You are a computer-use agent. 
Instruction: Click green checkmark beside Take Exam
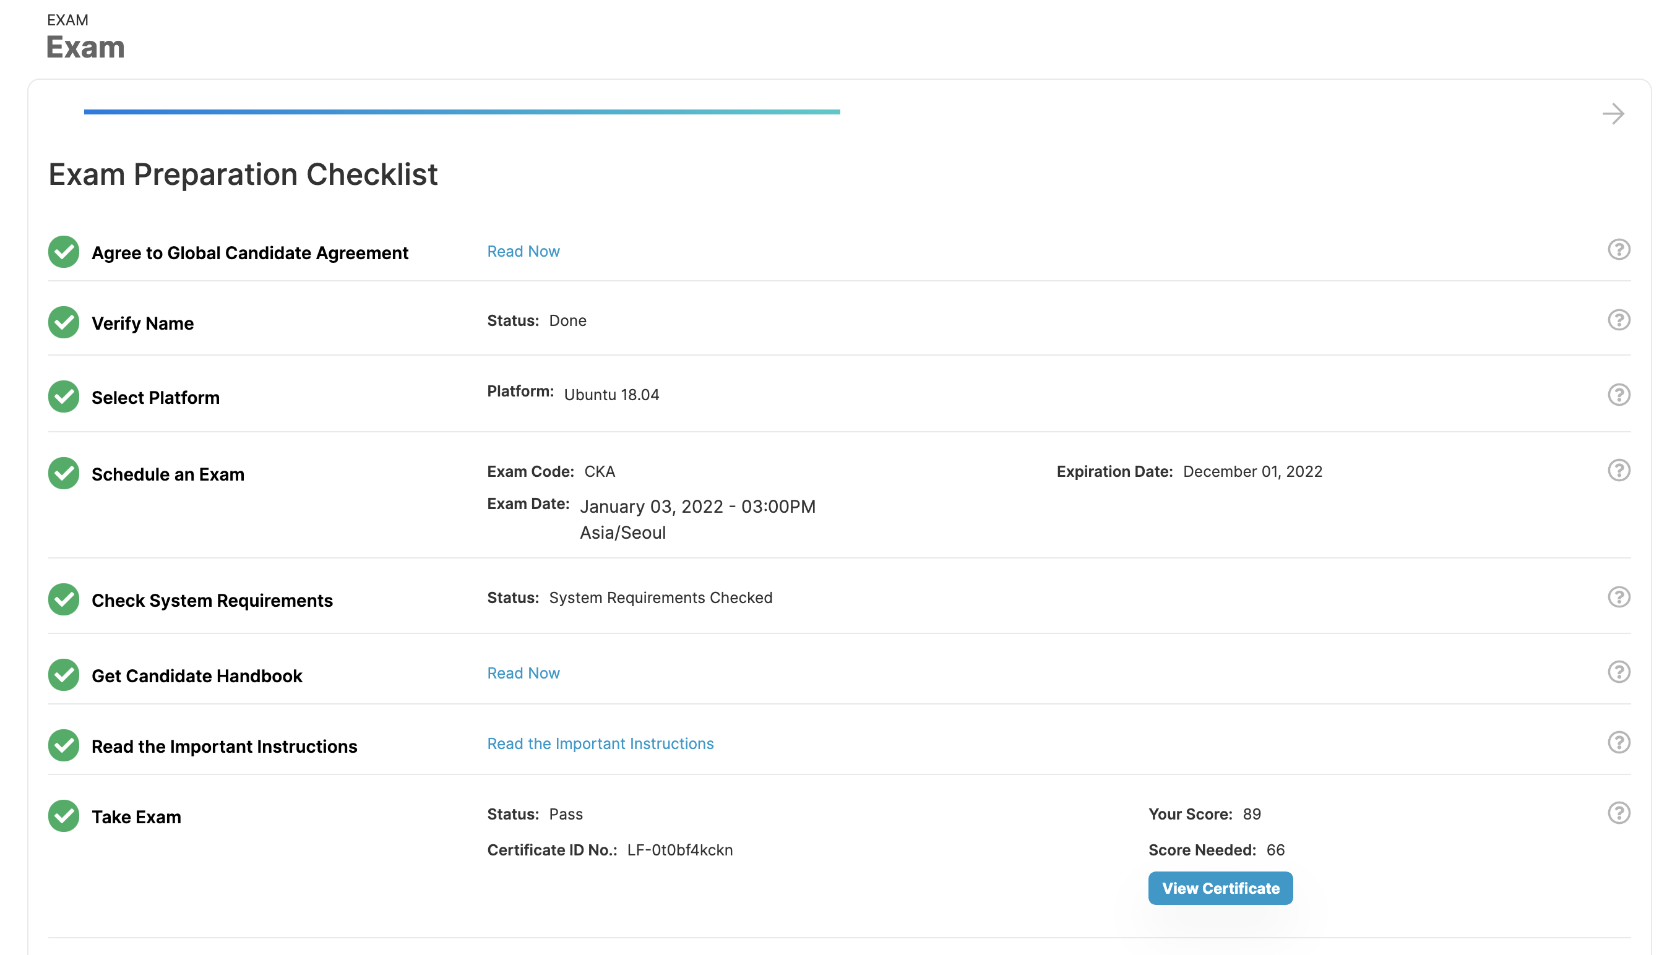(x=64, y=816)
